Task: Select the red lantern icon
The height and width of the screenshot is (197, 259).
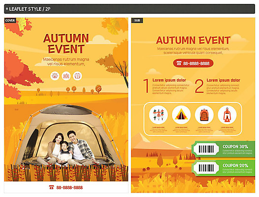Action: click(x=227, y=115)
